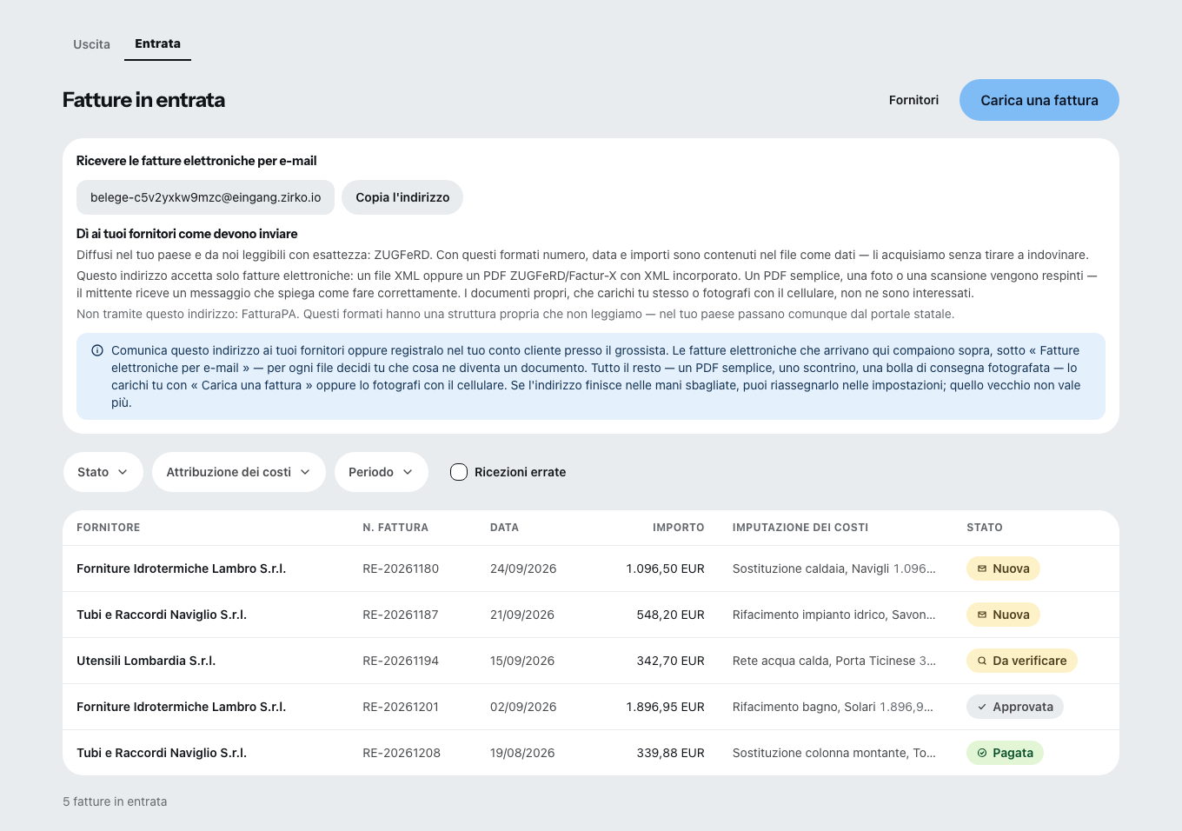This screenshot has width=1182, height=831.
Task: Click the Fornitore column header
Action: (x=108, y=528)
